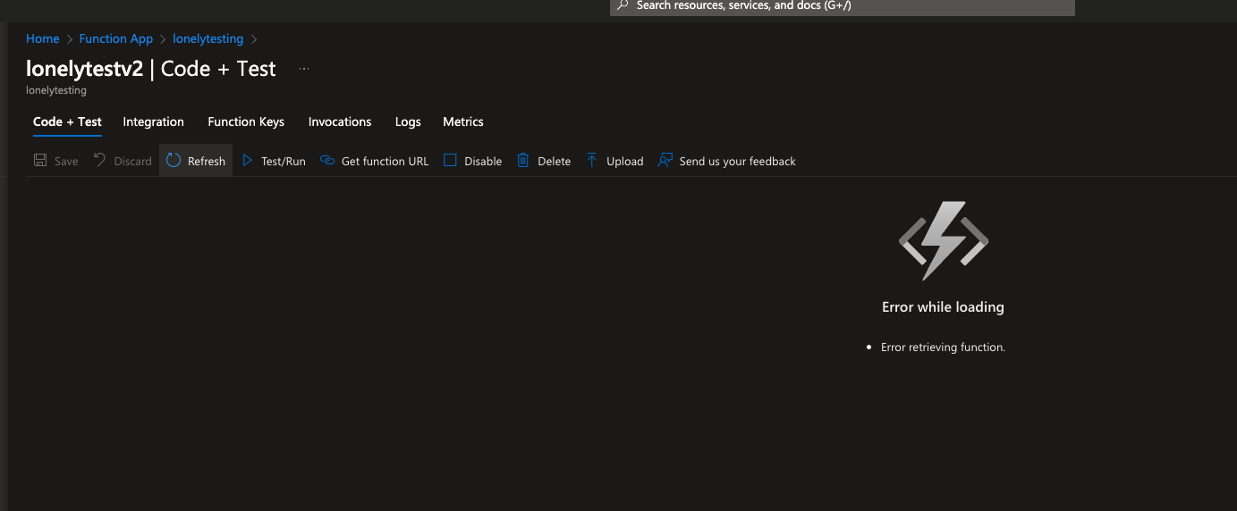Show the Logs tab
Image resolution: width=1237 pixels, height=511 pixels.
point(408,121)
